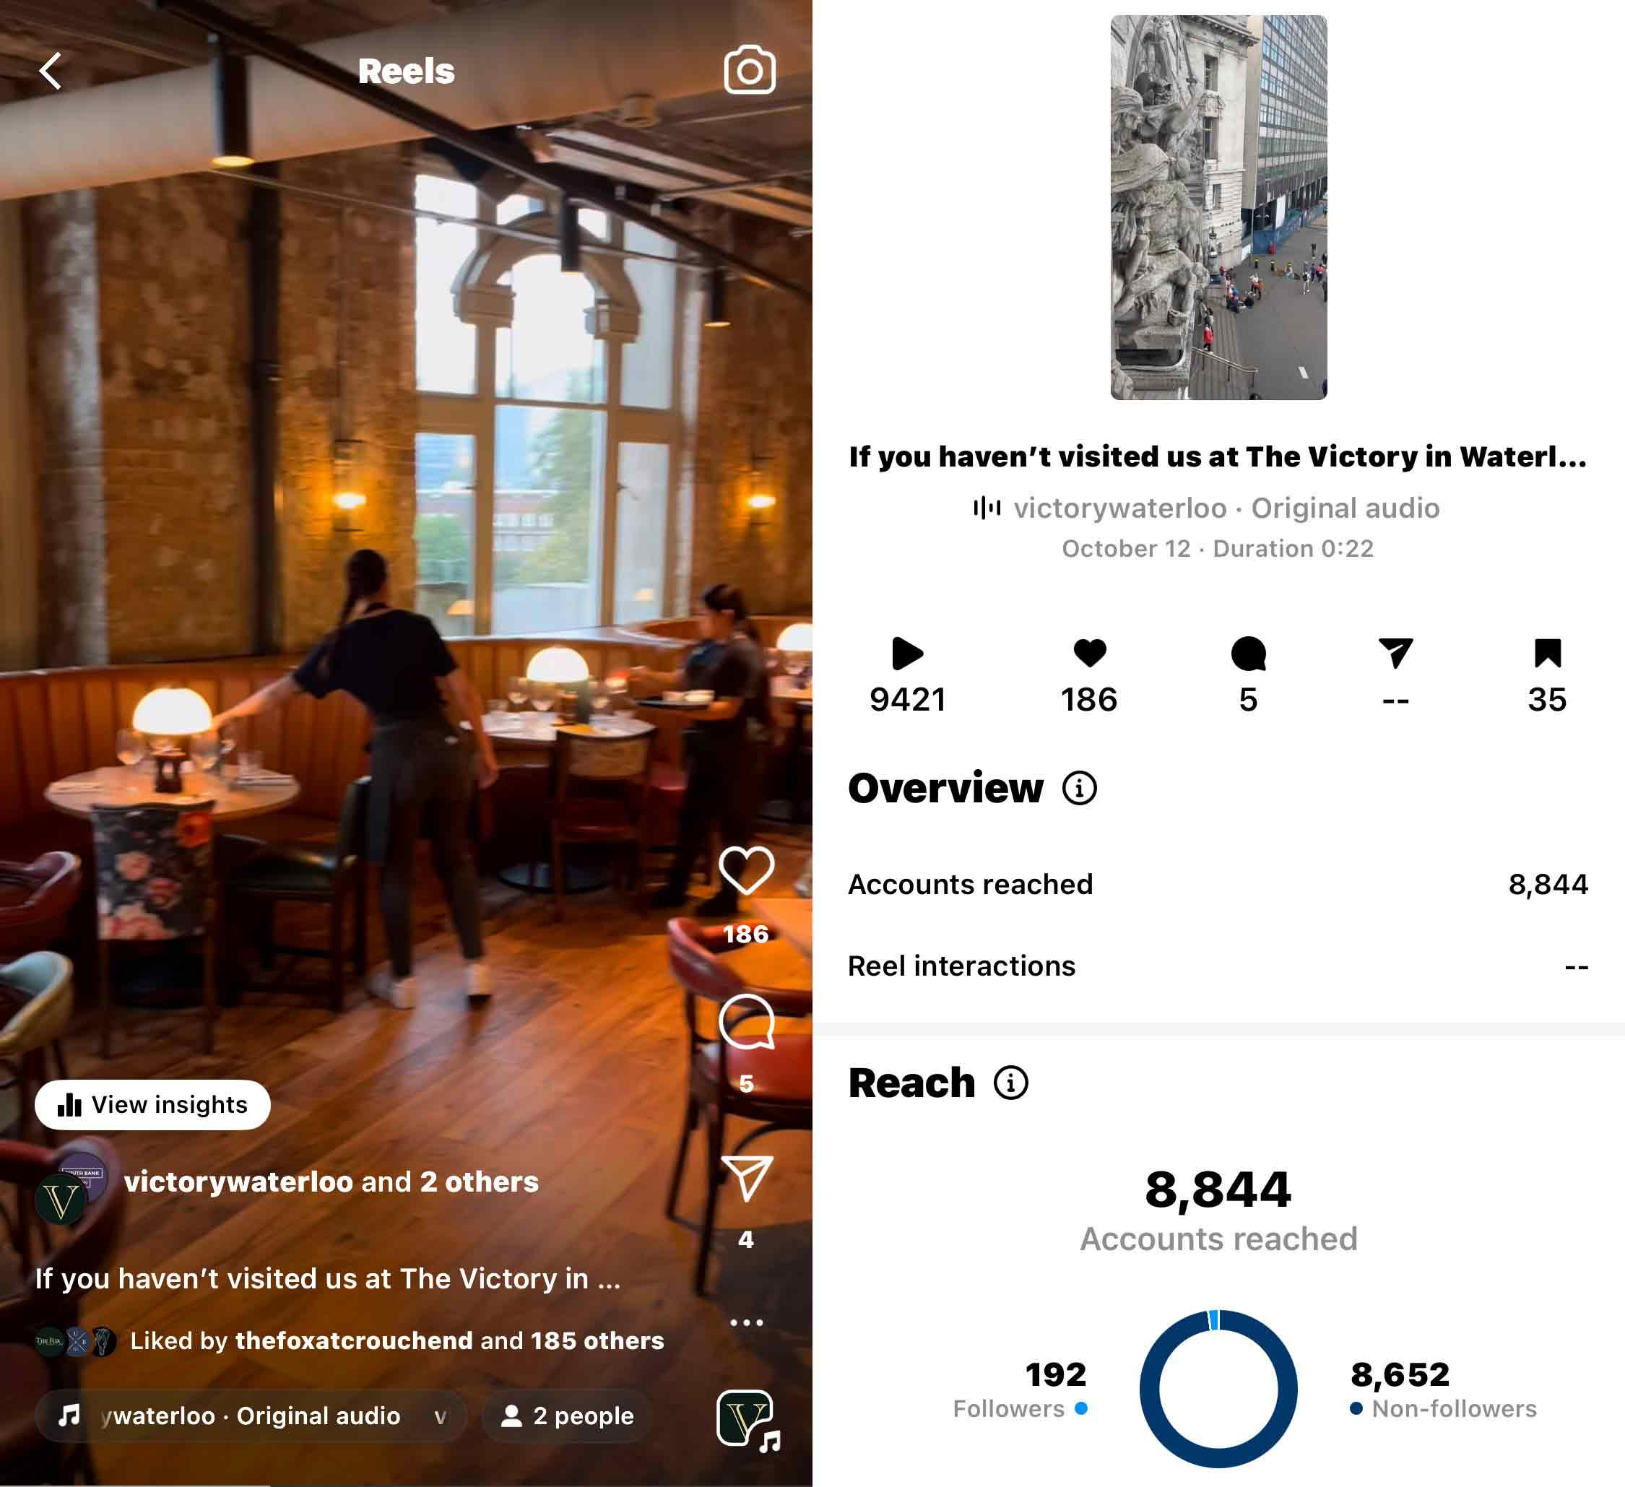This screenshot has height=1487, width=1625.
Task: Tap the audio cover thumbnail with music note
Action: (747, 1421)
